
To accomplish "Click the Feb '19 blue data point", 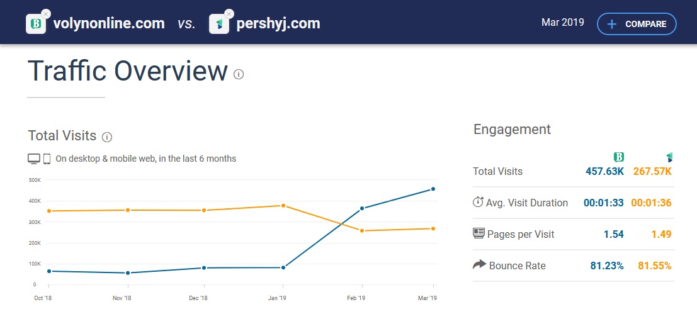I will coord(362,208).
